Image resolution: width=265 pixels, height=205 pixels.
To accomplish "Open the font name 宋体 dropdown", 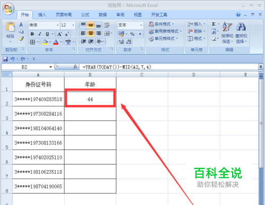I will tap(57, 25).
